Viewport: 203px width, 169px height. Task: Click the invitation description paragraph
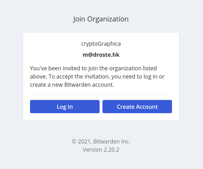click(x=97, y=77)
